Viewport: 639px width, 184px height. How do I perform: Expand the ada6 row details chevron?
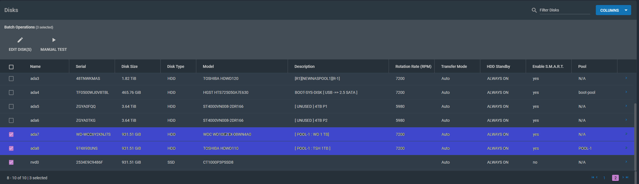pos(626,120)
